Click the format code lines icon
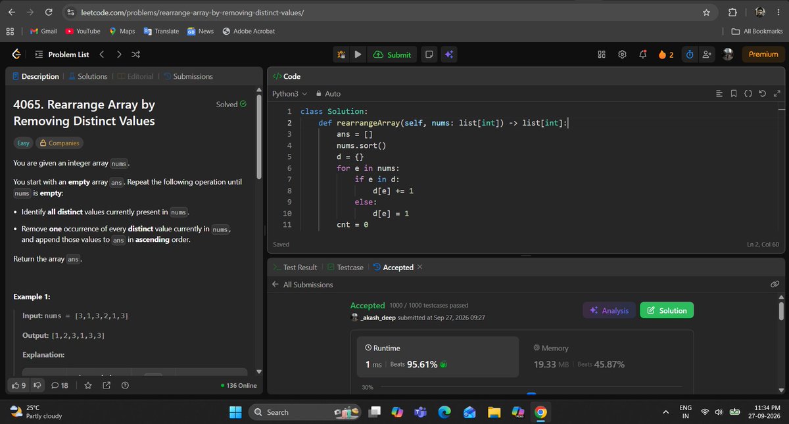Screen dimensions: 789x424 click(719, 94)
